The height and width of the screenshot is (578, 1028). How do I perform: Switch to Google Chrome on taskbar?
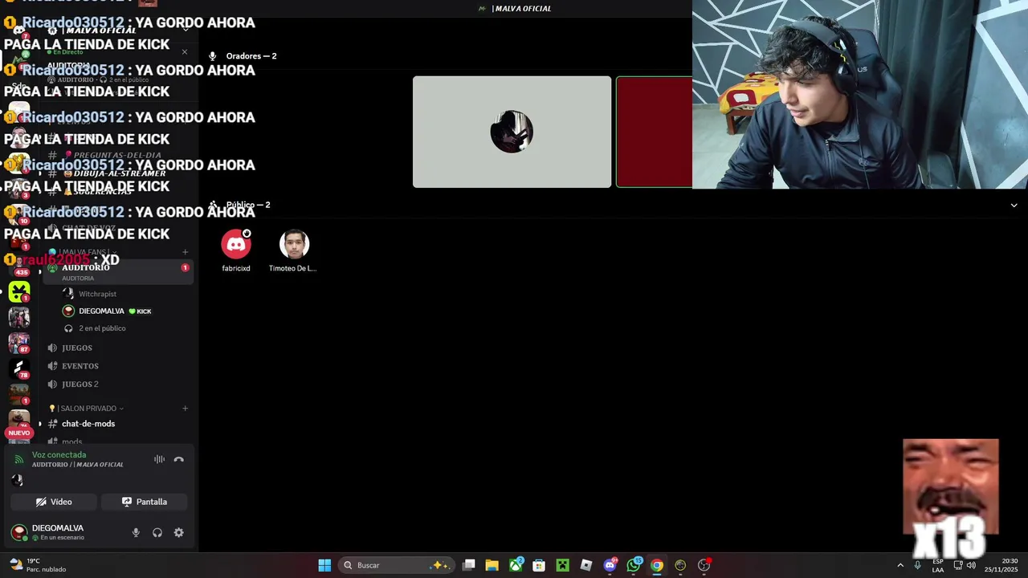(x=657, y=565)
